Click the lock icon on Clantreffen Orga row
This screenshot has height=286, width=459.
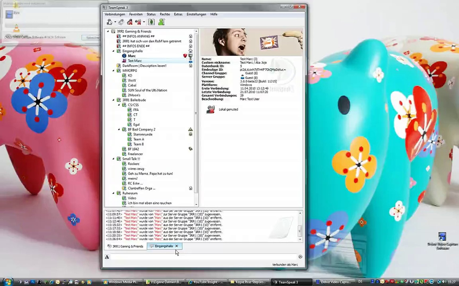(x=190, y=188)
